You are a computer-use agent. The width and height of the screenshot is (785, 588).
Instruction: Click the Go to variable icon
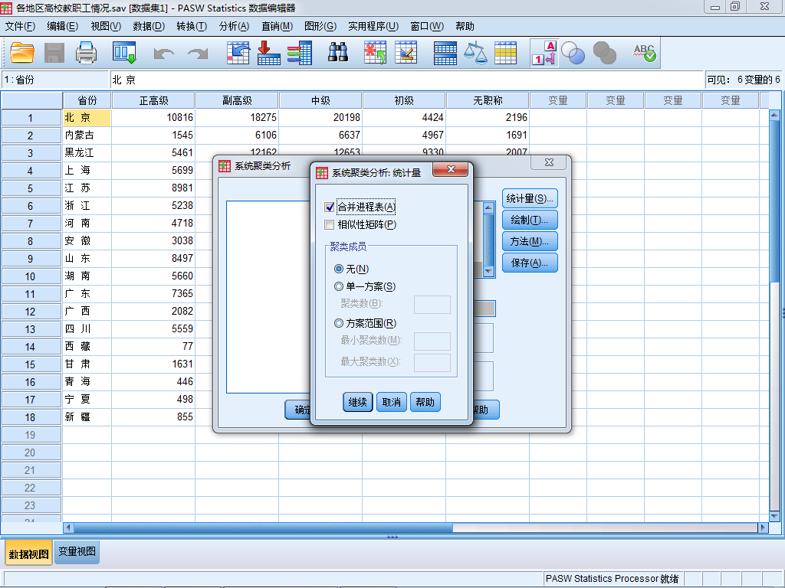(x=269, y=53)
